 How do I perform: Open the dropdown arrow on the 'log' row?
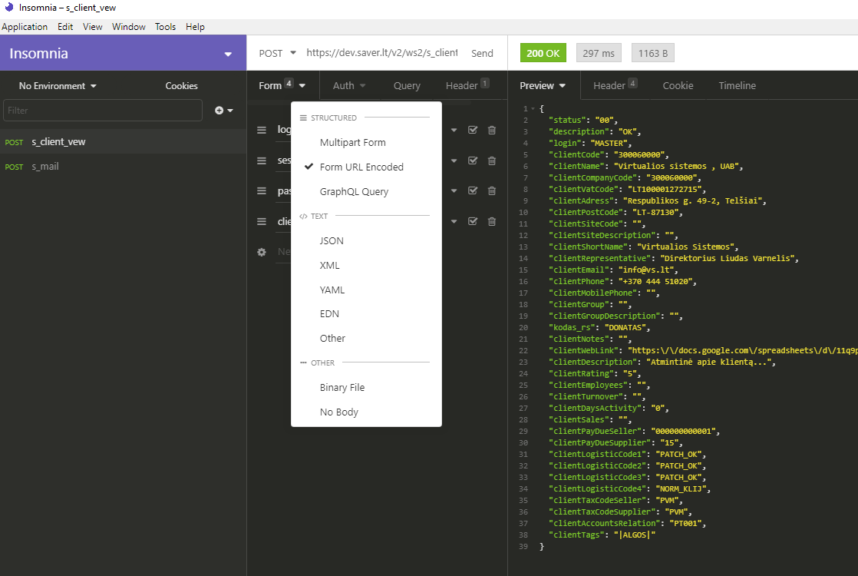454,131
